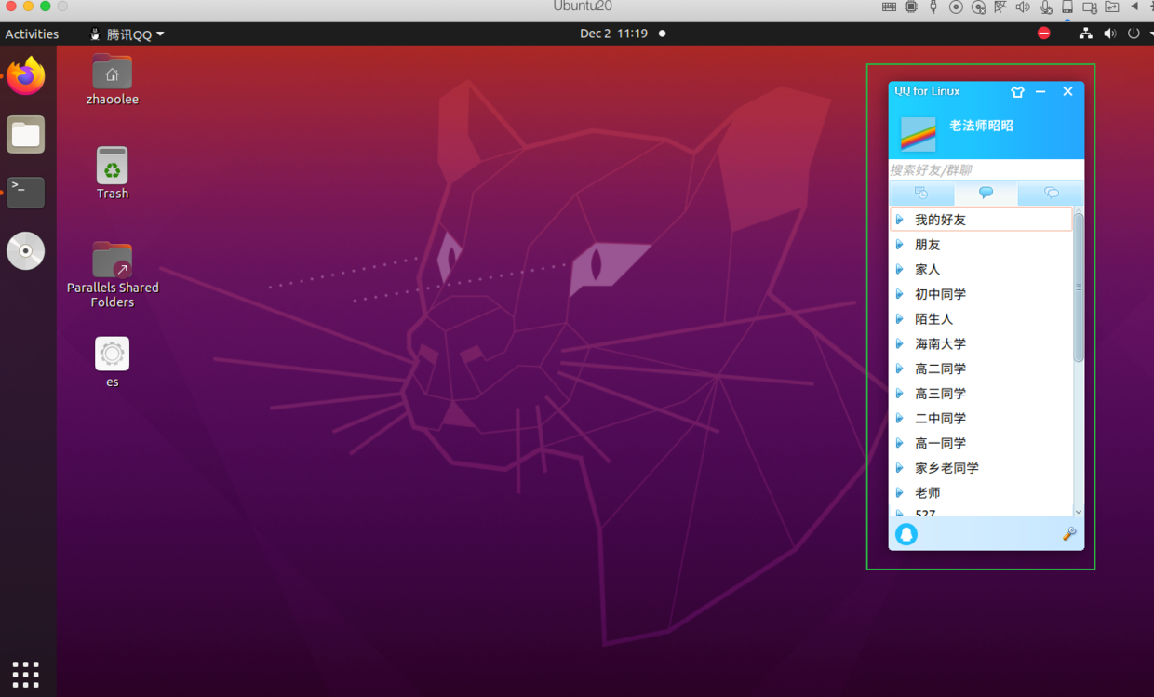Click Activities in the top bar
This screenshot has width=1154, height=697.
coord(32,34)
